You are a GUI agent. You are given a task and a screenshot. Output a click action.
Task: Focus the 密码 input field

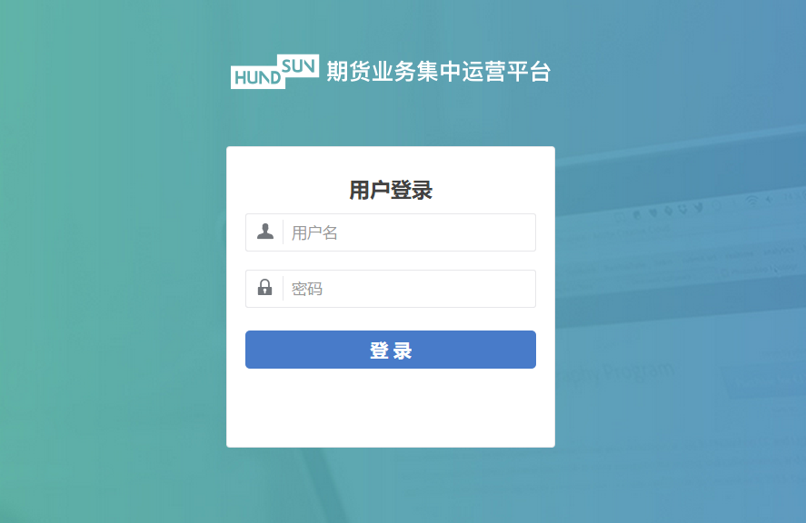tap(391, 289)
